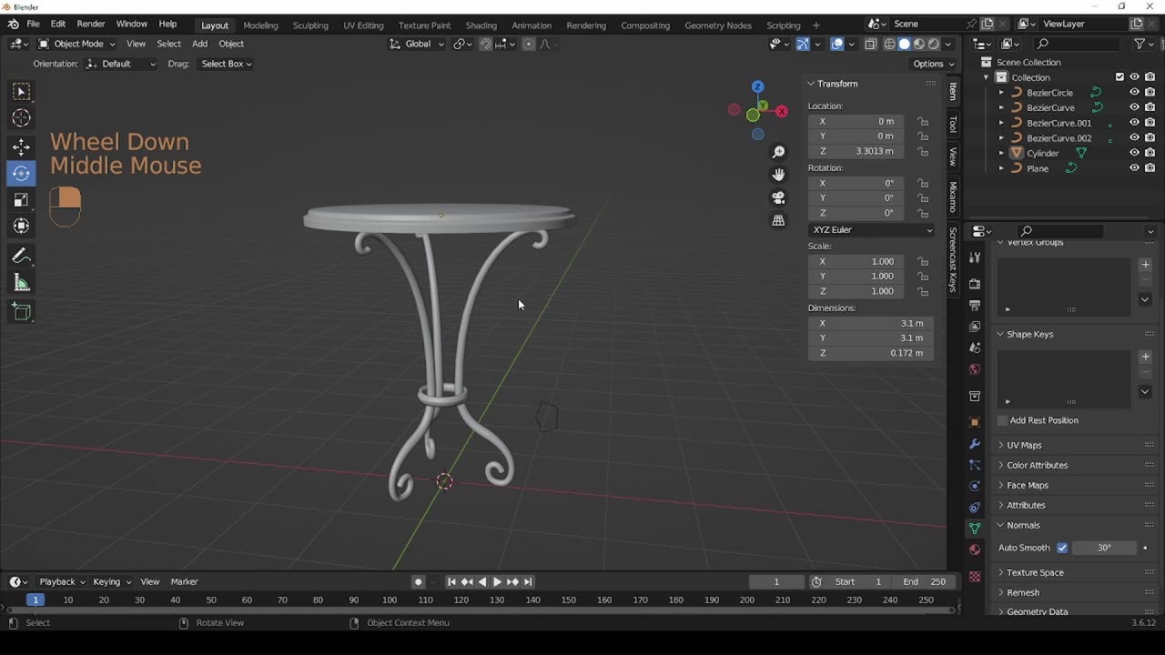The image size is (1165, 655).
Task: Select the Select Box tool
Action: pyautogui.click(x=21, y=92)
